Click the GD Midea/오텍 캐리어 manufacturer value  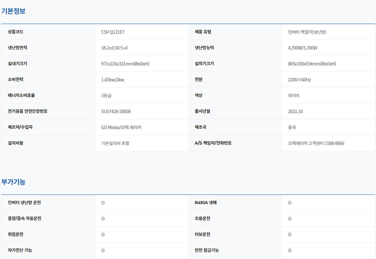pos(121,128)
